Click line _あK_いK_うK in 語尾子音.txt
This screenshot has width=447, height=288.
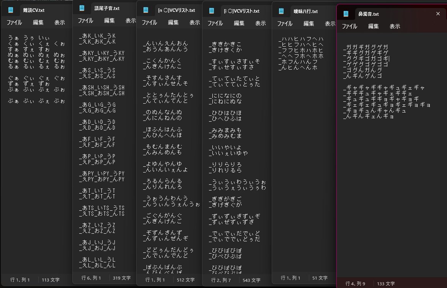(x=98, y=36)
